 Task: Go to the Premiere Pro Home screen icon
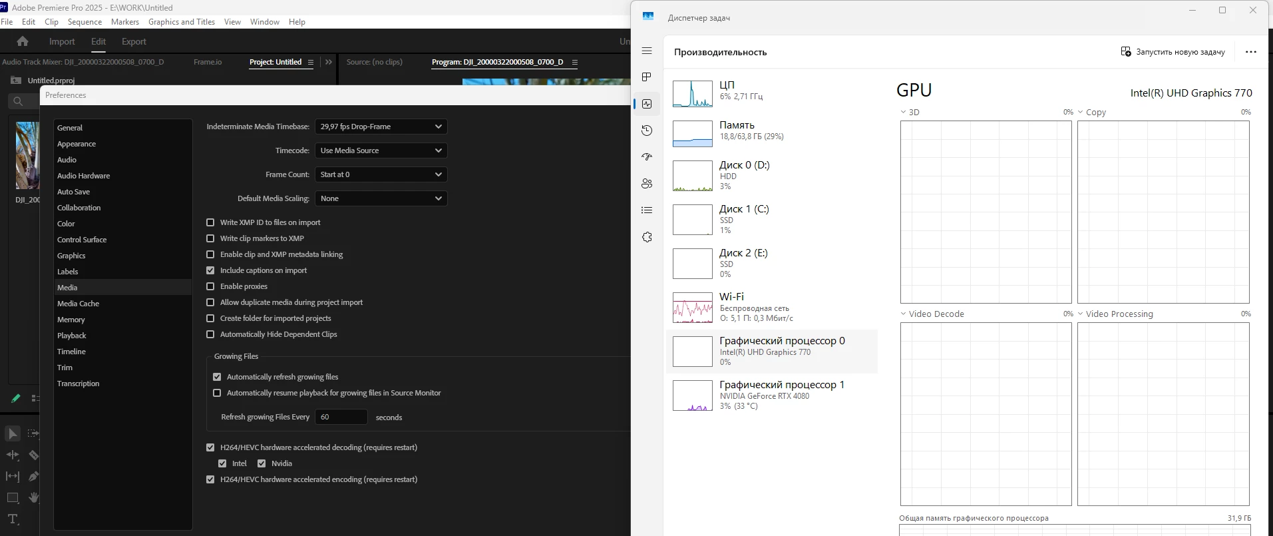click(23, 41)
